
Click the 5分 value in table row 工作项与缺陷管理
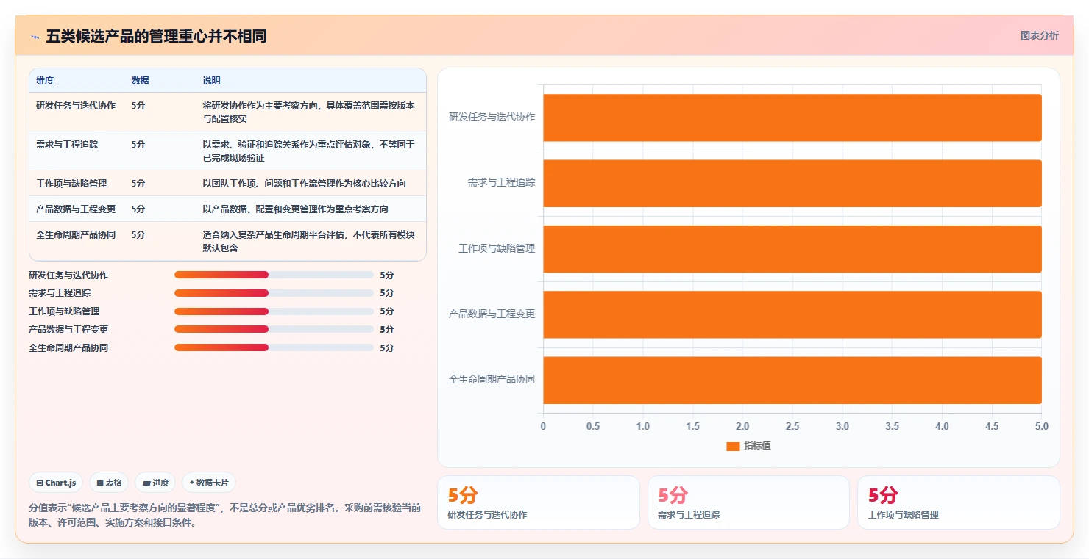pyautogui.click(x=138, y=184)
